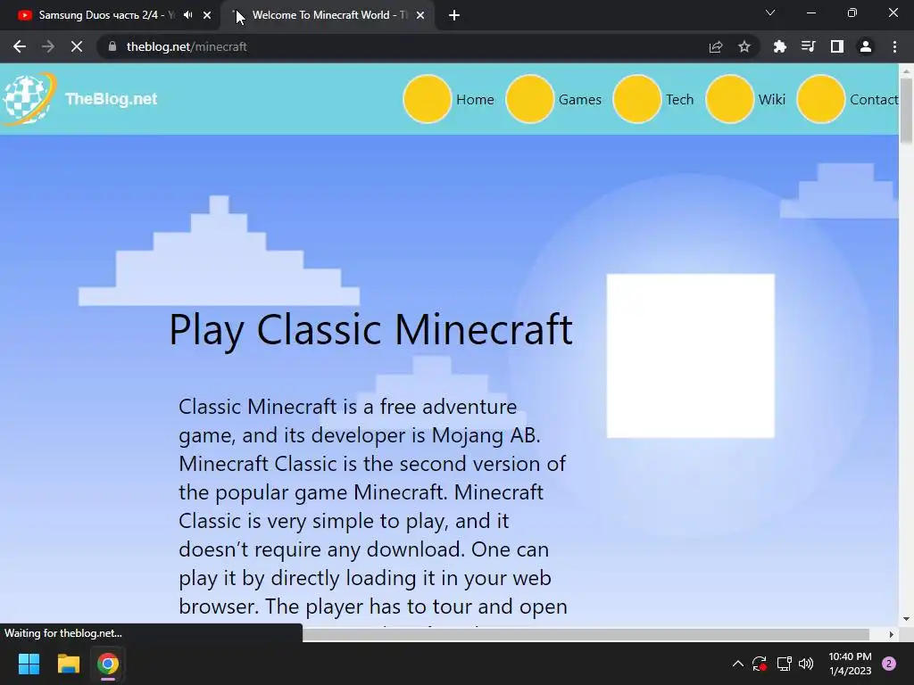This screenshot has width=914, height=685.
Task: Click the yellow circle next to Home
Action: pos(428,99)
